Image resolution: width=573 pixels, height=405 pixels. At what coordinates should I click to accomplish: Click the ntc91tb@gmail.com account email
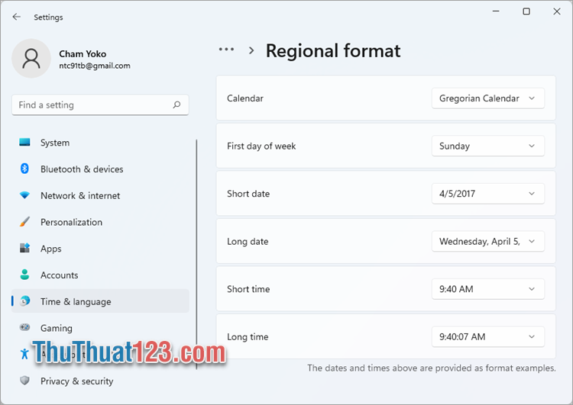coord(95,66)
